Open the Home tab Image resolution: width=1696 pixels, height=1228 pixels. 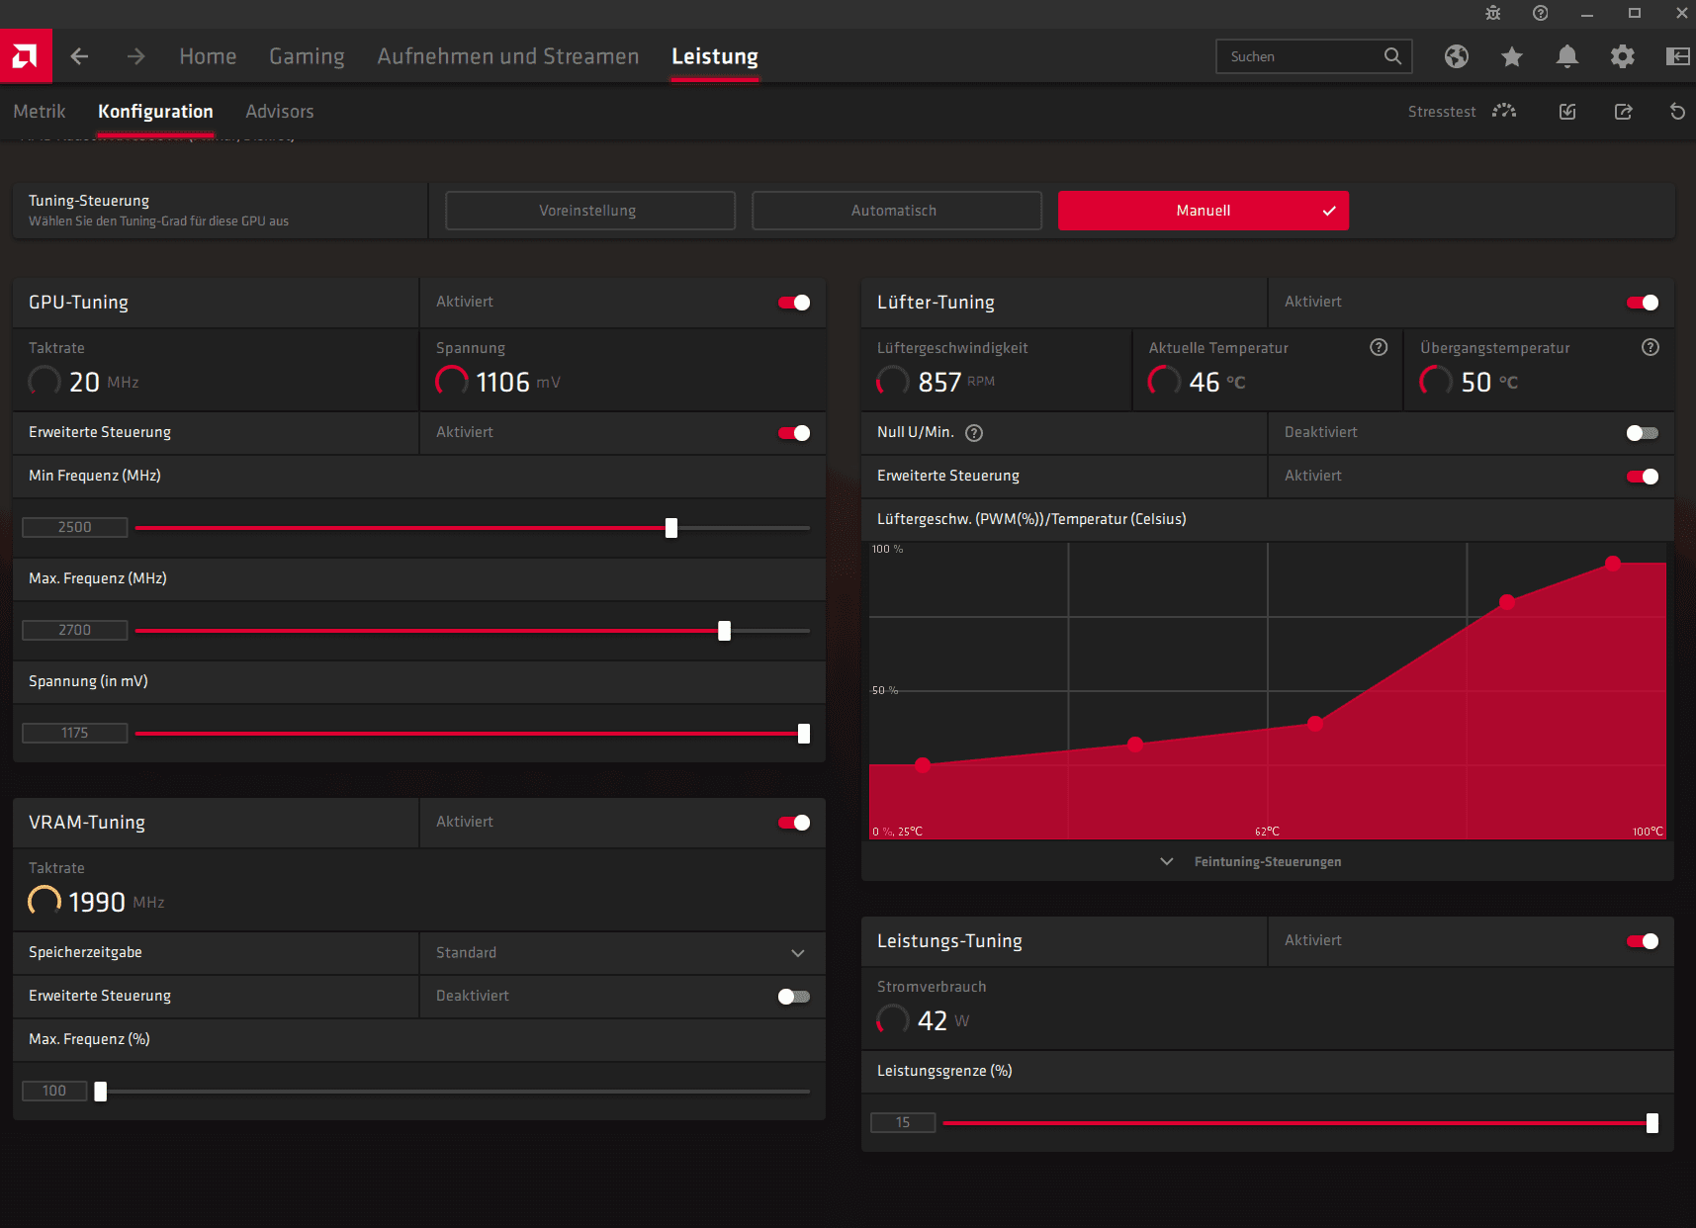pos(208,56)
